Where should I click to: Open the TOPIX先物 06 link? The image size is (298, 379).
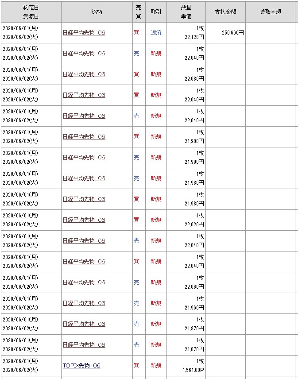[82, 366]
